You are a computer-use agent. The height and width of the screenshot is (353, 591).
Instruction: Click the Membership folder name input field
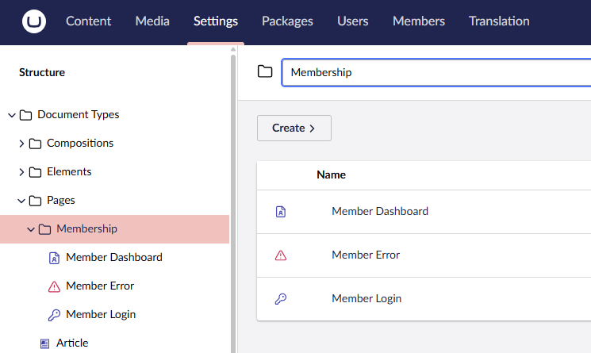click(x=436, y=72)
